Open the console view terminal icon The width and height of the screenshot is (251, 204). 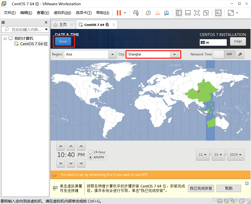218,13
